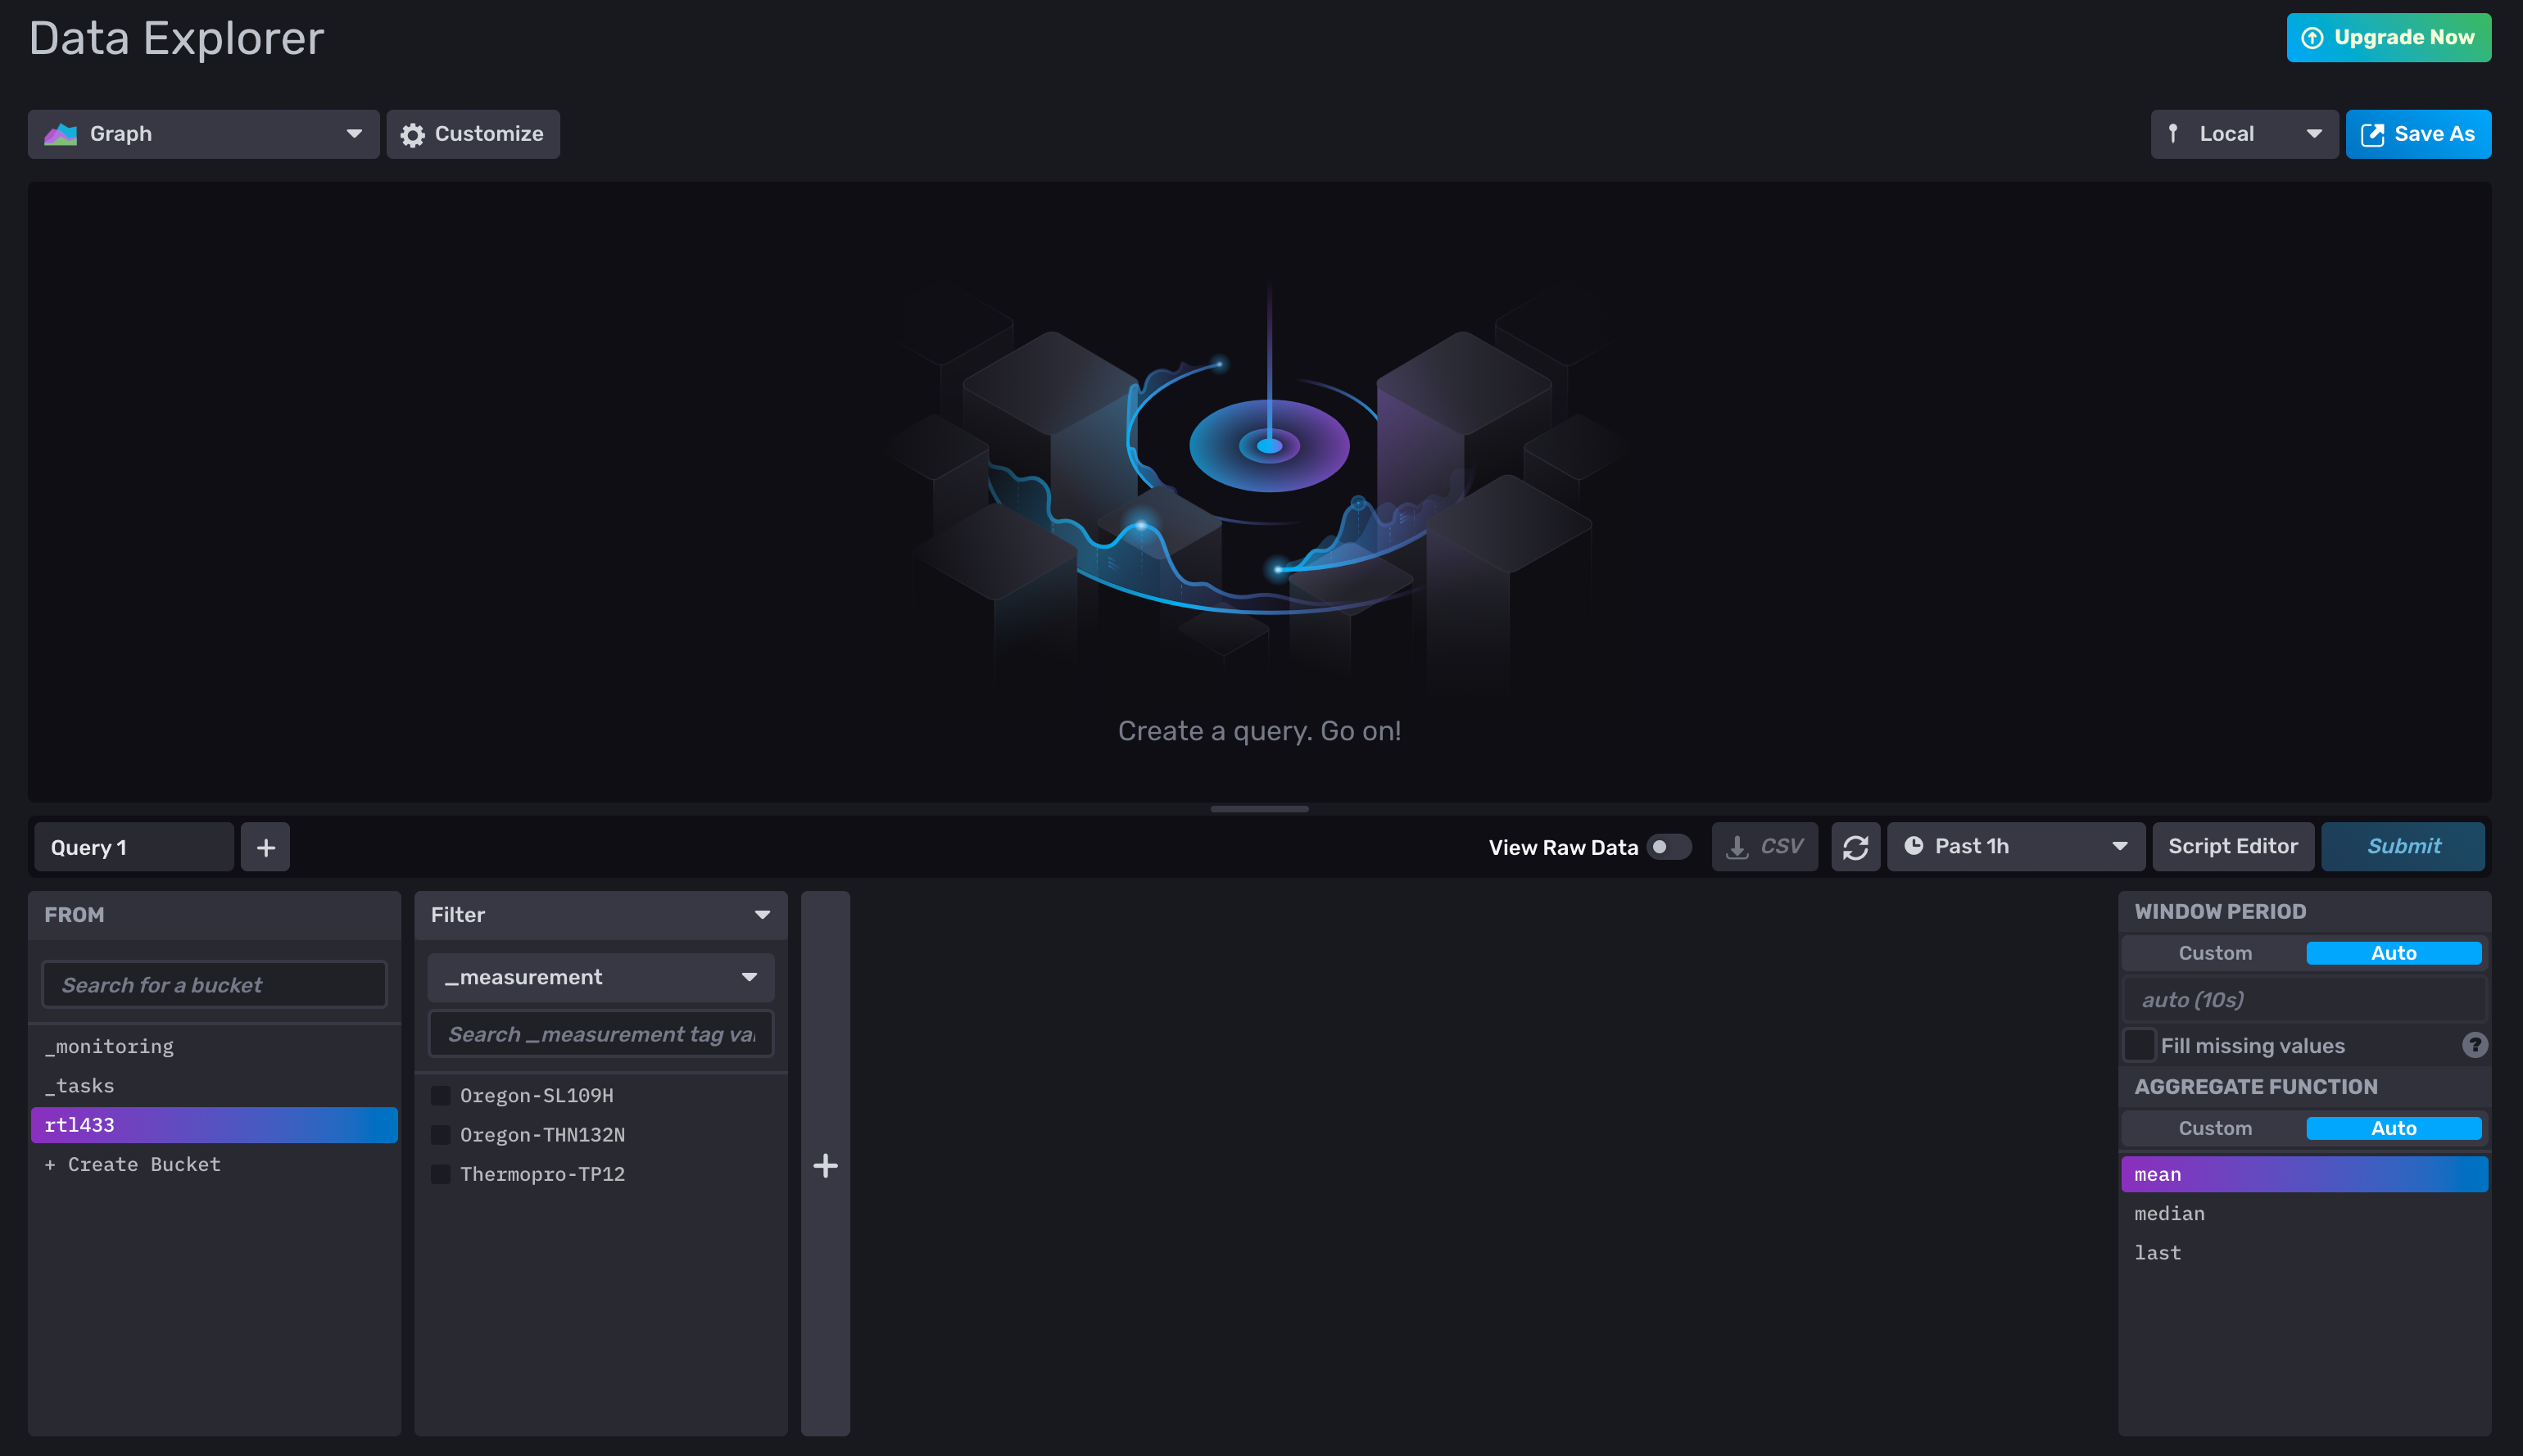Click the Search for a bucket field

[x=214, y=985]
